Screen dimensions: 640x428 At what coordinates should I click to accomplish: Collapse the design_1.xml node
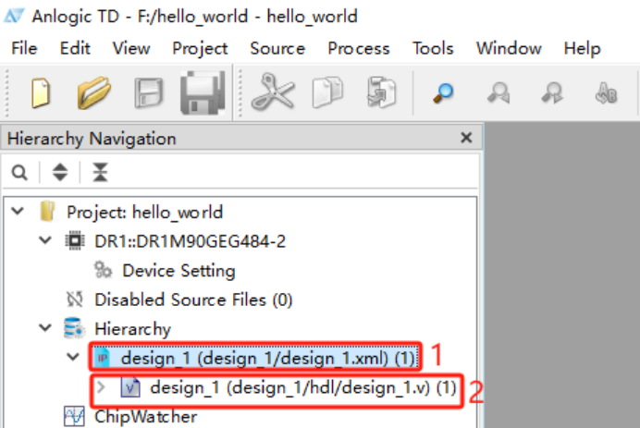[73, 357]
